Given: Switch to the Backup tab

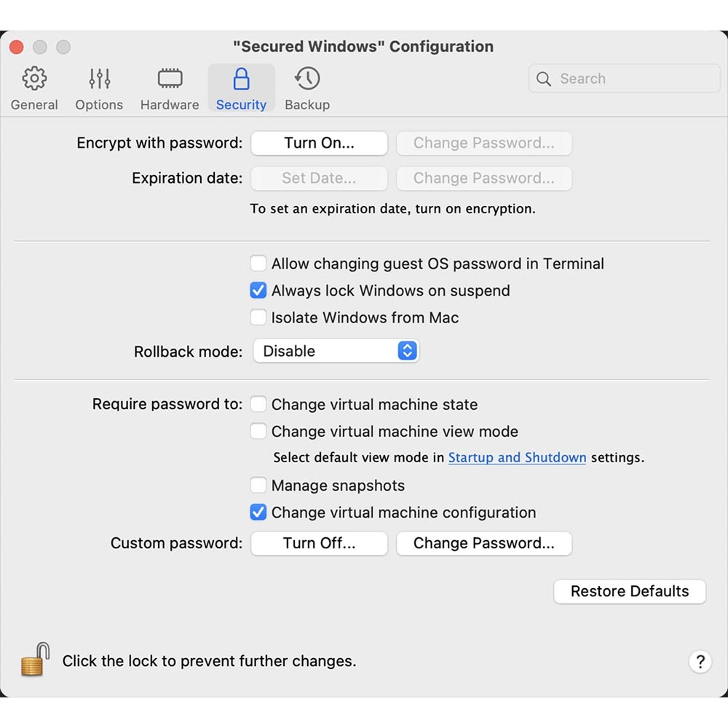Looking at the screenshot, I should click(306, 88).
